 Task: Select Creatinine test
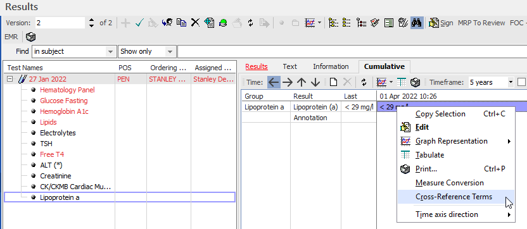56,176
